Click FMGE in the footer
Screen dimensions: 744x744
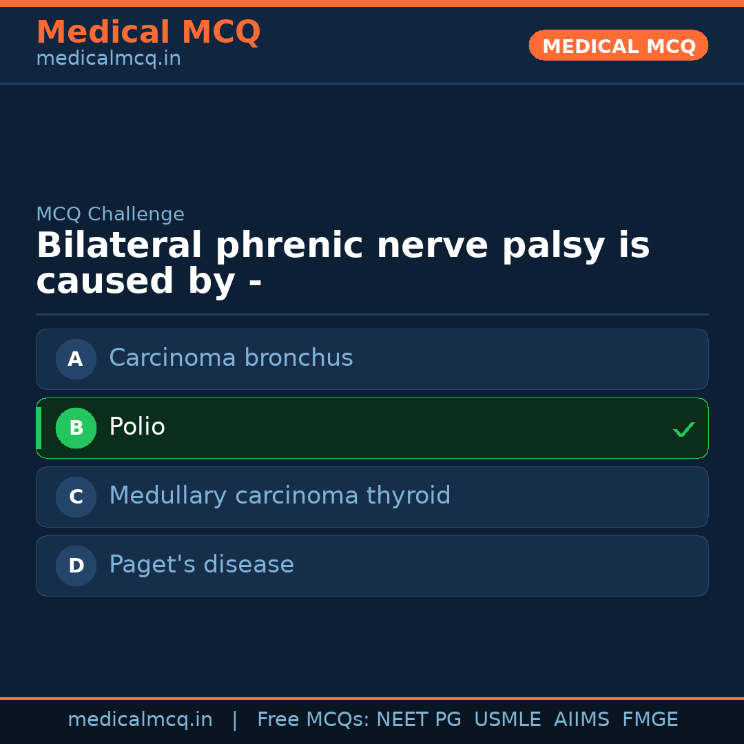pyautogui.click(x=650, y=720)
